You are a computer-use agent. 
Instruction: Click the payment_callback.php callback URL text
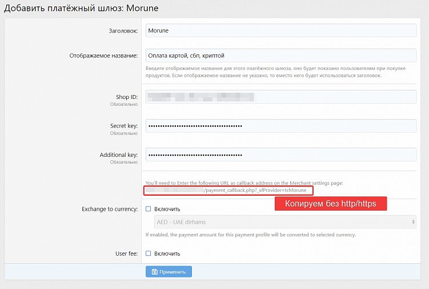[258, 189]
